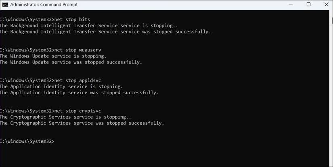Screen dimensions: 333x167
Task: Click the empty terminal area below the last prompt
Action: pyautogui.click(x=161, y=155)
